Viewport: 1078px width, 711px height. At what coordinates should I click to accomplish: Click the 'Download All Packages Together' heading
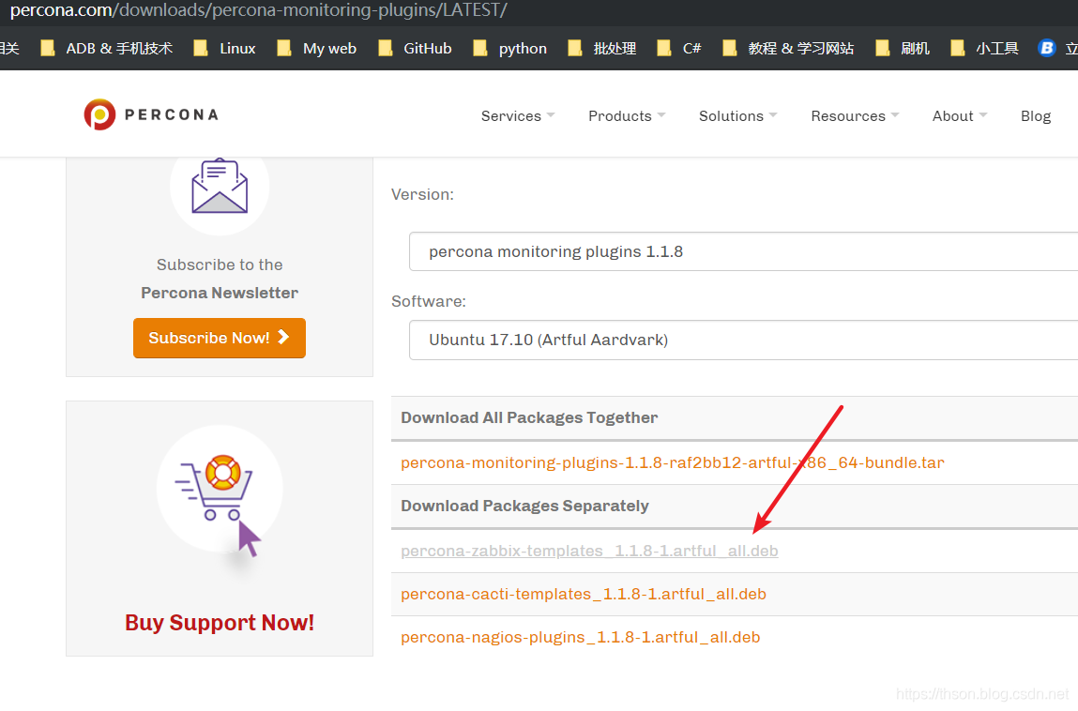[529, 417]
